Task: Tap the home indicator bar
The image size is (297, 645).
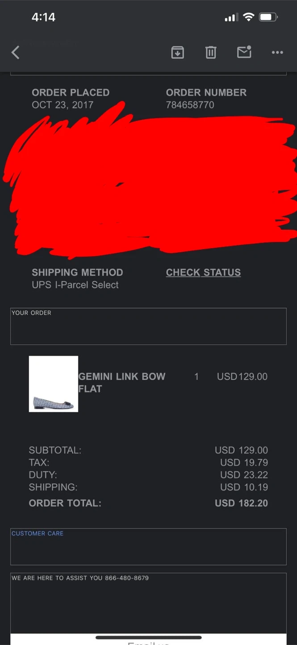Action: pyautogui.click(x=148, y=637)
